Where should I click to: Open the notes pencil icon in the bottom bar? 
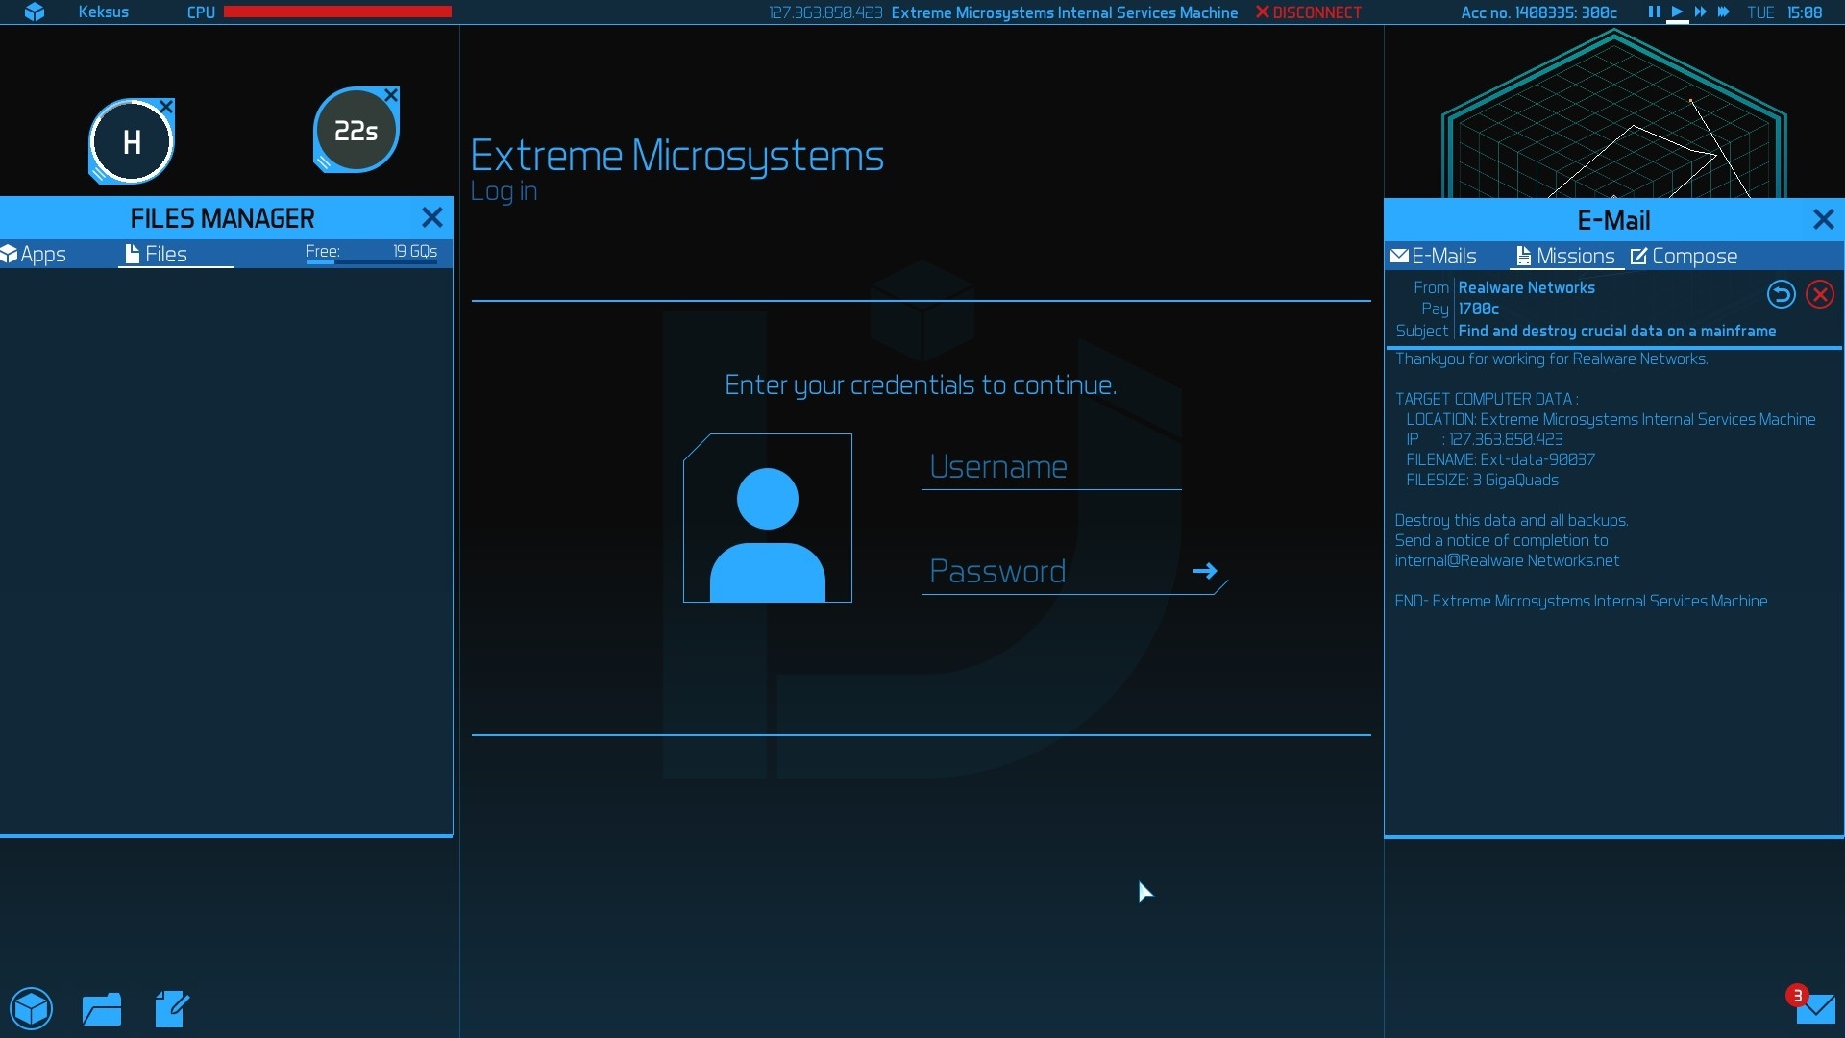coord(172,1009)
